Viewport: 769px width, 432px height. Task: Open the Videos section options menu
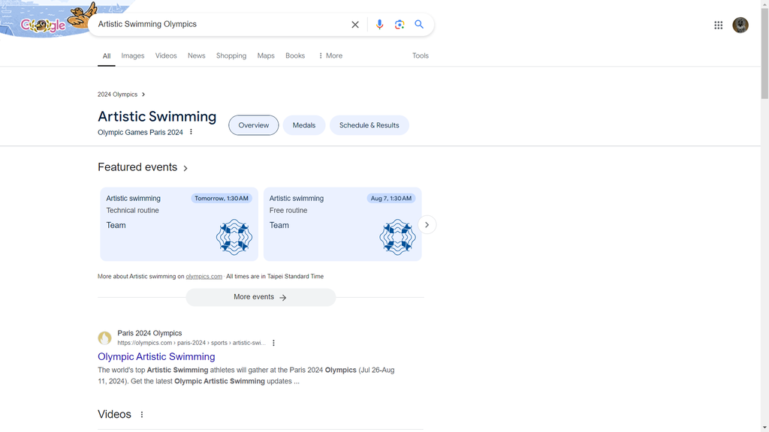(142, 414)
